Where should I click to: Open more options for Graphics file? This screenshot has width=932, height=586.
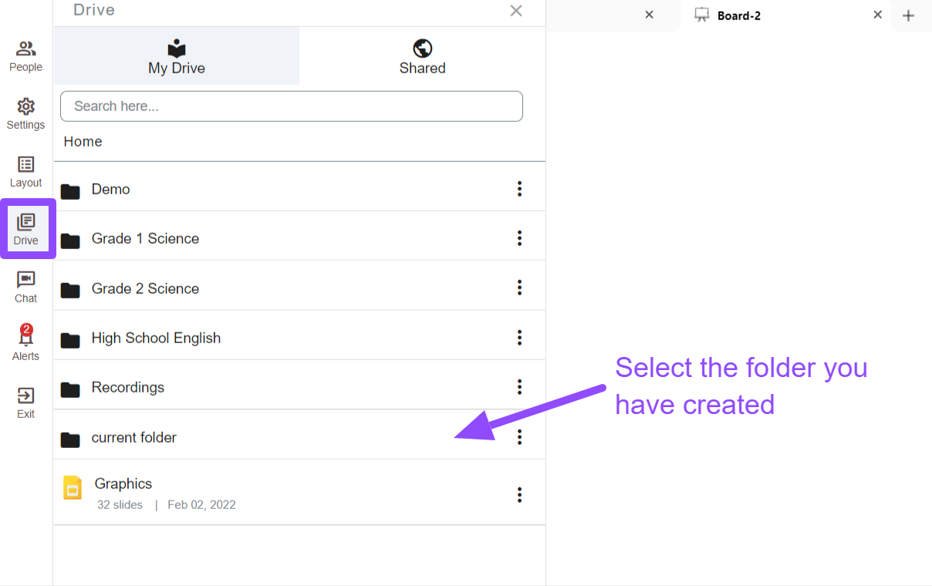[519, 494]
